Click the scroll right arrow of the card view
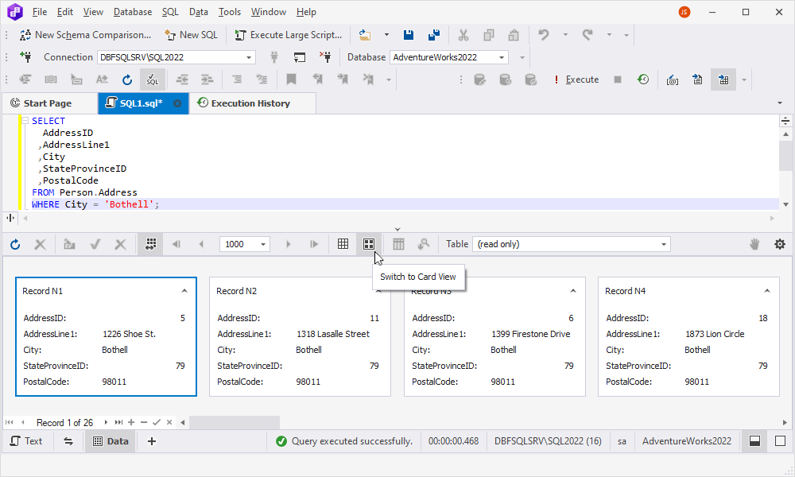The width and height of the screenshot is (795, 477). coord(785,422)
